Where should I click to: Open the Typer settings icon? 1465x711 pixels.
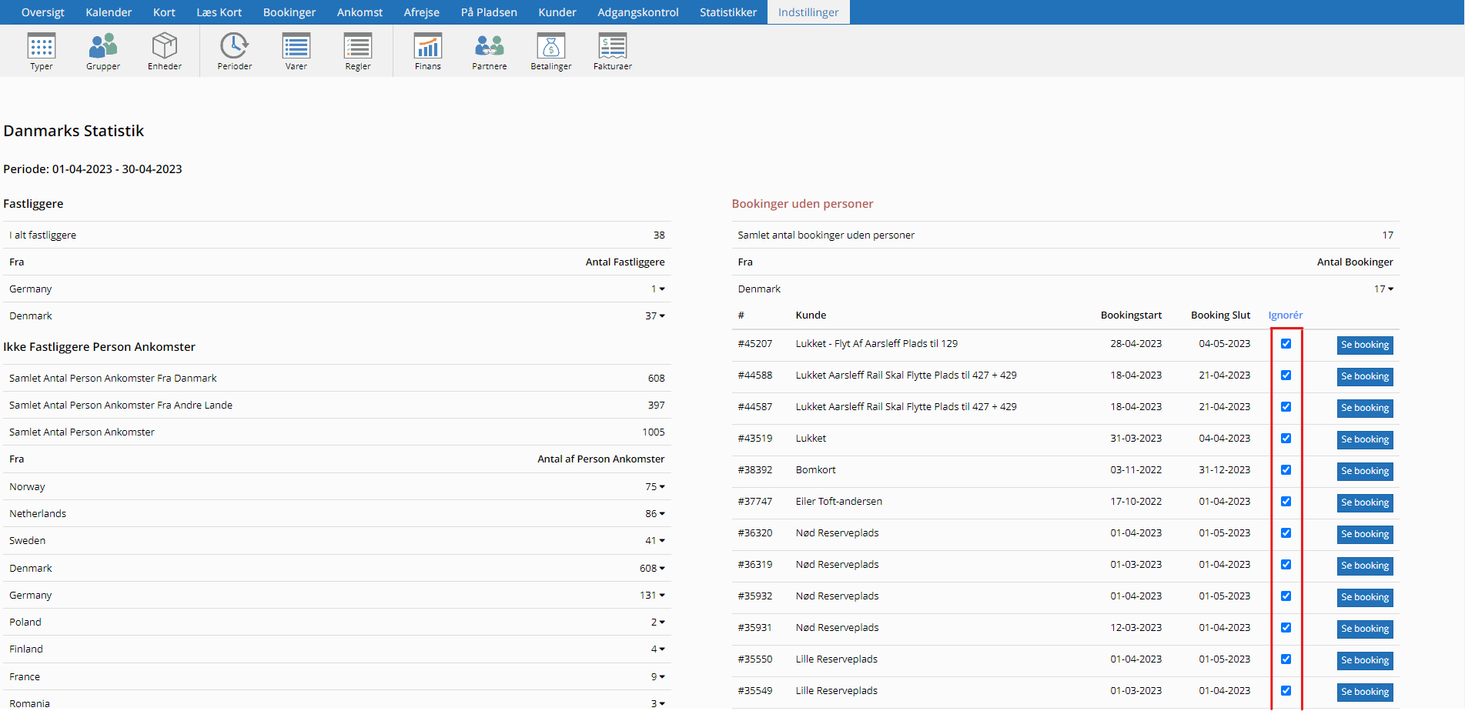point(41,48)
